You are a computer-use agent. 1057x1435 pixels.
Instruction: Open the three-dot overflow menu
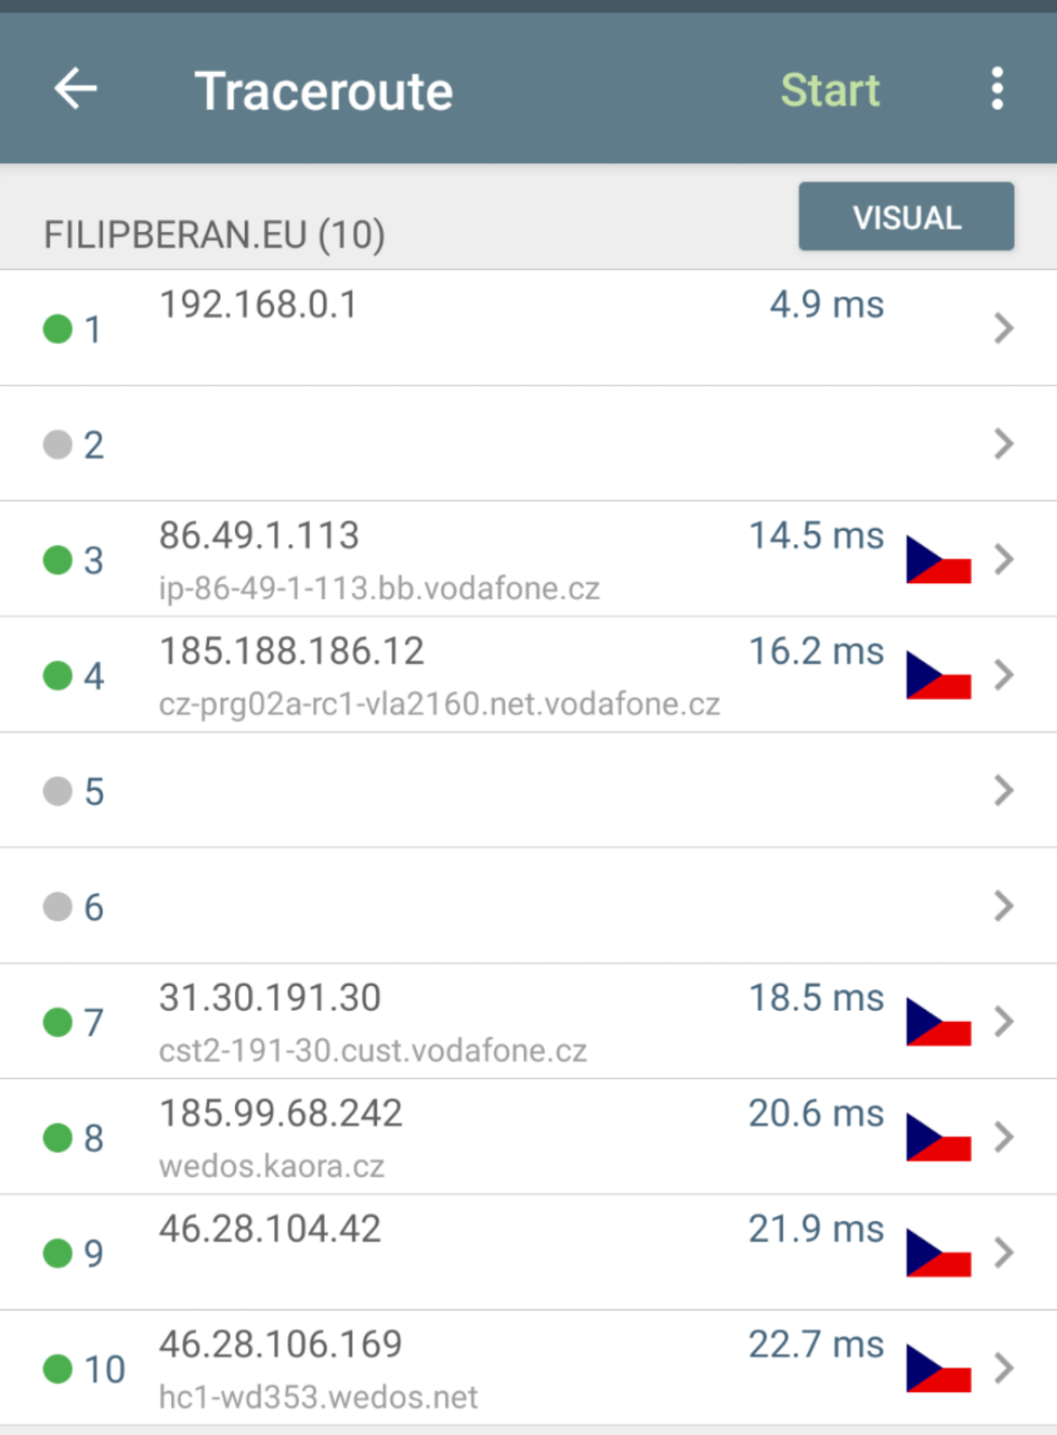click(x=997, y=89)
